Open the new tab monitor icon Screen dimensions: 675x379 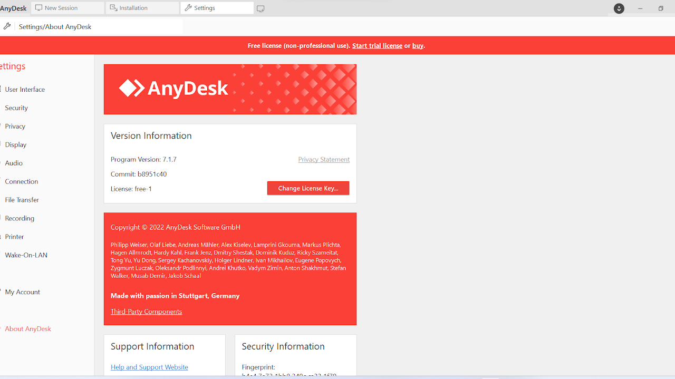click(261, 8)
